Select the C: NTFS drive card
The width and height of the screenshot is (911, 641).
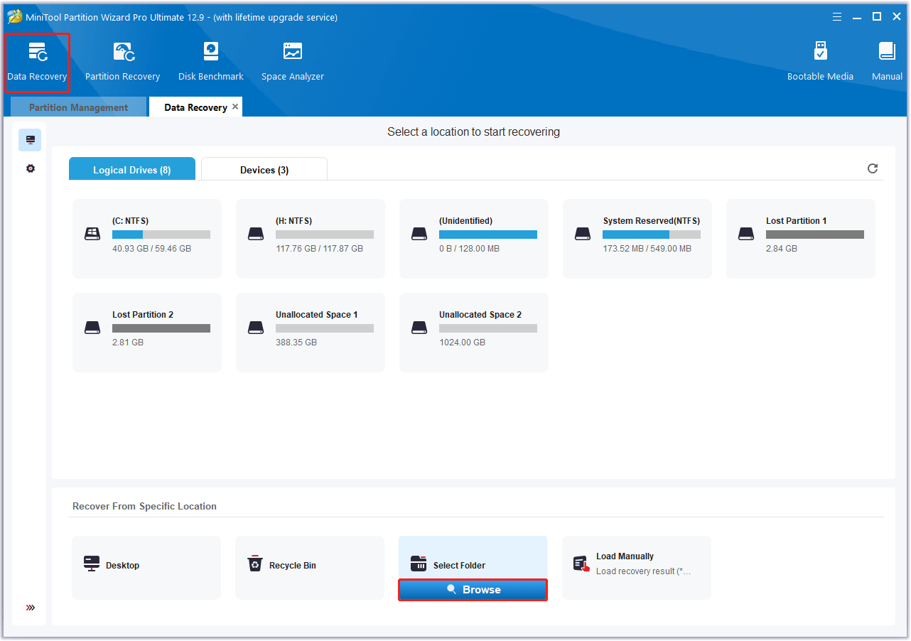[x=147, y=238]
